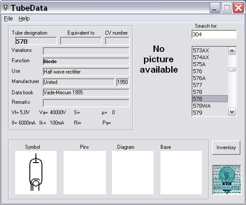
Task: Open the Inventory window
Action: 226,147
